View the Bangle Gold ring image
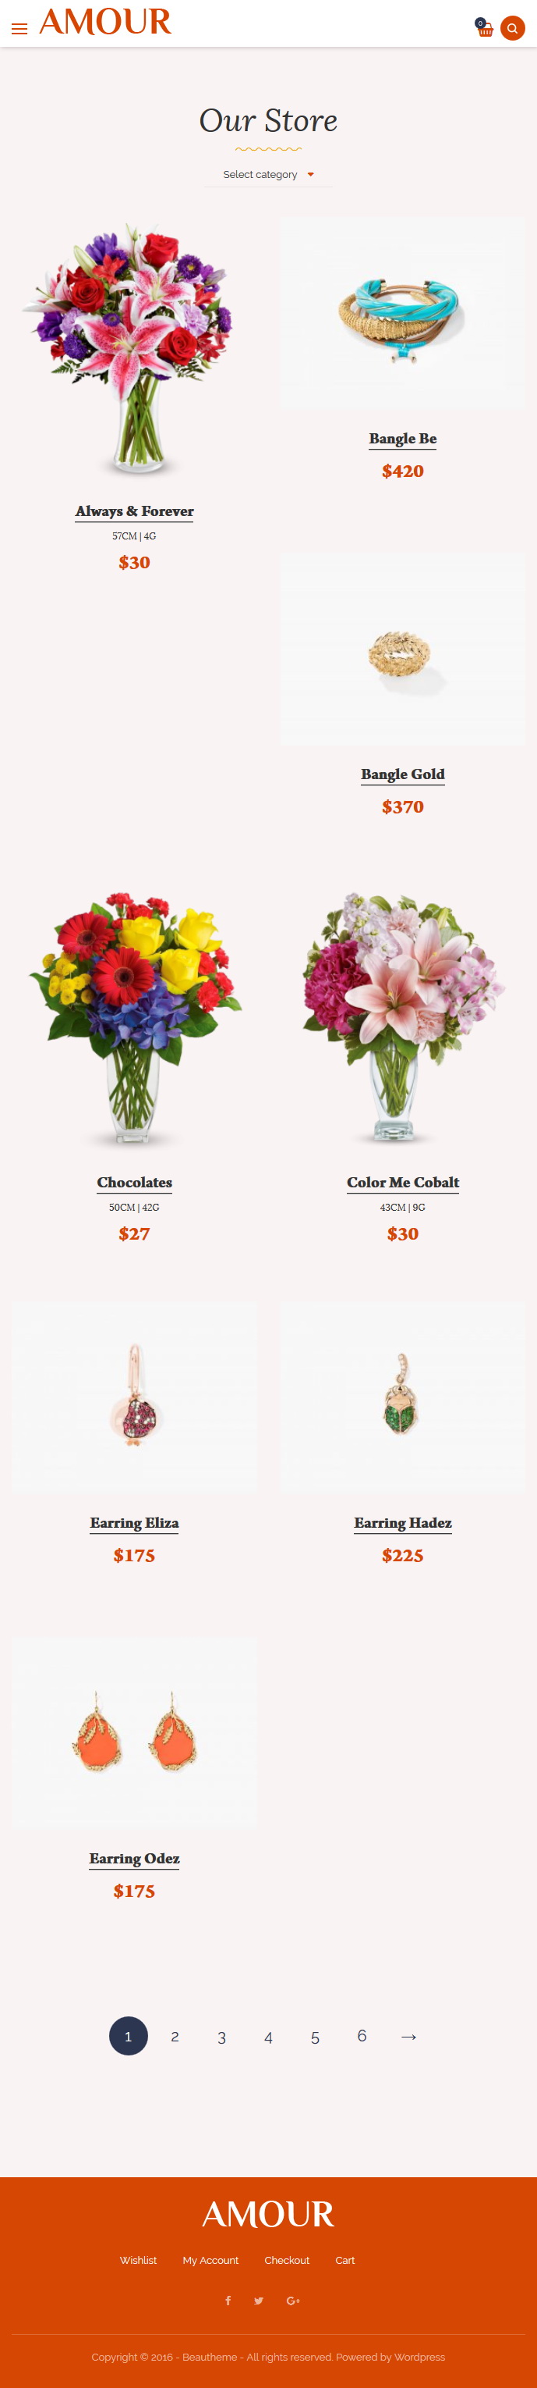 click(403, 649)
